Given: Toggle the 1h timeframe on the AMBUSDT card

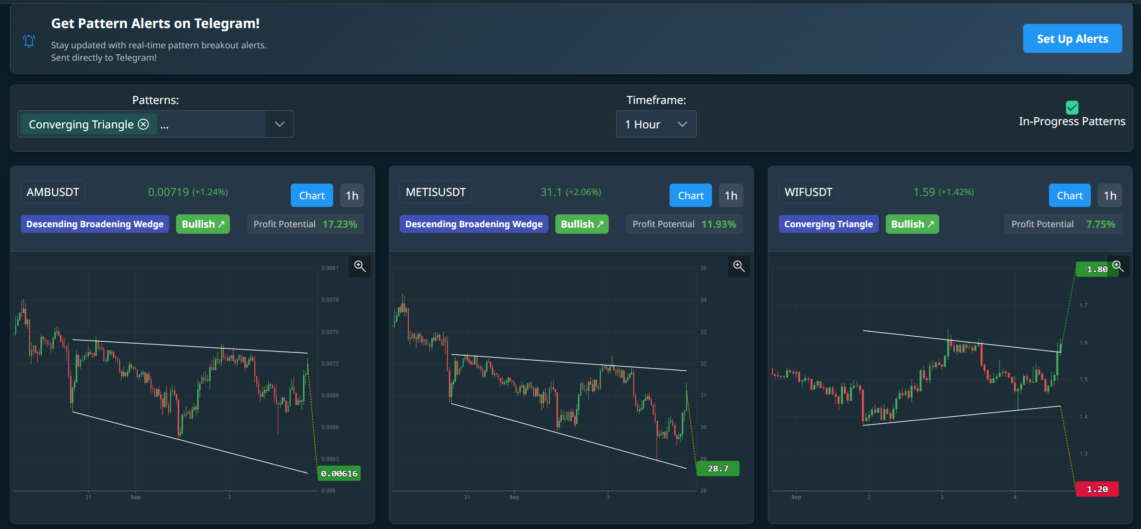Looking at the screenshot, I should [352, 195].
